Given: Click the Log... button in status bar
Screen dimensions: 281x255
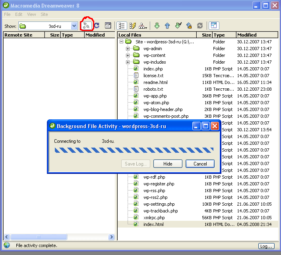Looking at the screenshot, I should (266, 246).
